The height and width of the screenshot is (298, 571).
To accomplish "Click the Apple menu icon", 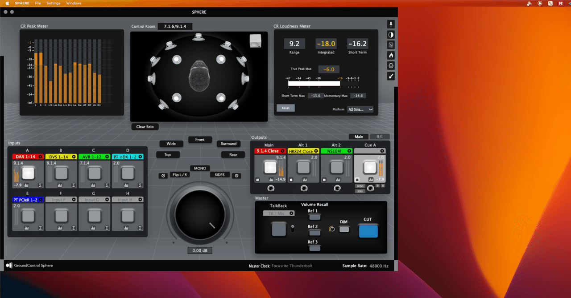I will [x=7, y=3].
